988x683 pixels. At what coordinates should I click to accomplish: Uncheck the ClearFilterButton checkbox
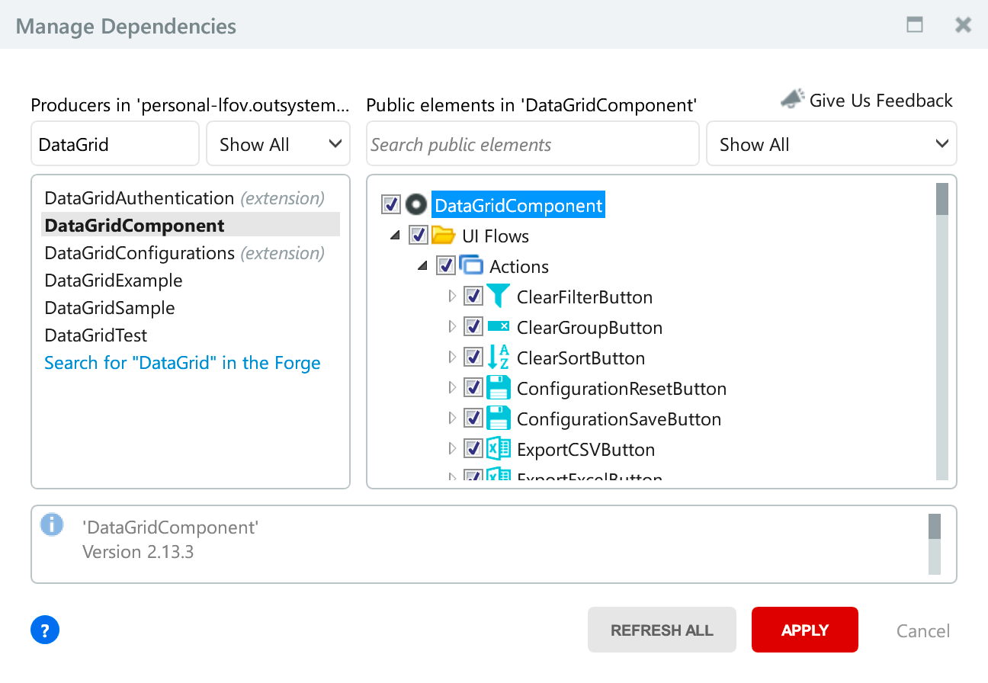[x=473, y=297]
